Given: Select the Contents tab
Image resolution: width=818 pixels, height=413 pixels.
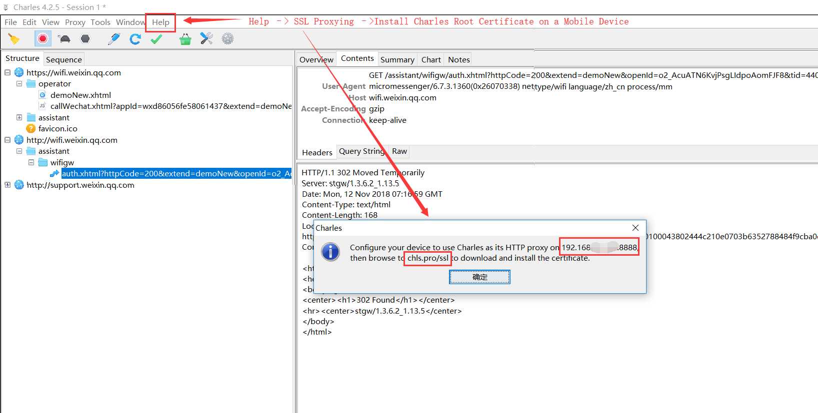Looking at the screenshot, I should click(x=357, y=58).
